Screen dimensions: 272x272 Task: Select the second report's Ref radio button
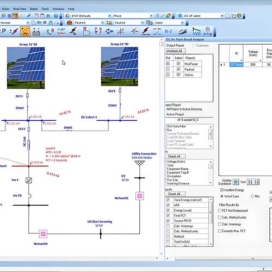[168, 69]
